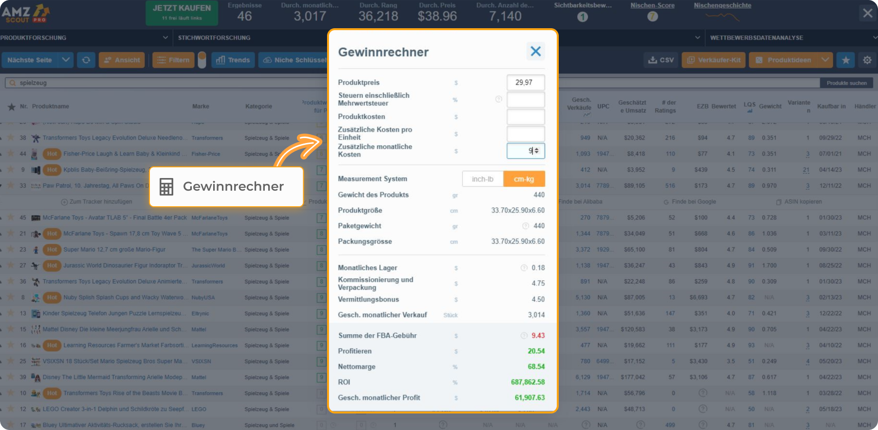The height and width of the screenshot is (430, 878).
Task: Click the help icon beside Paketgewicht
Action: point(526,226)
